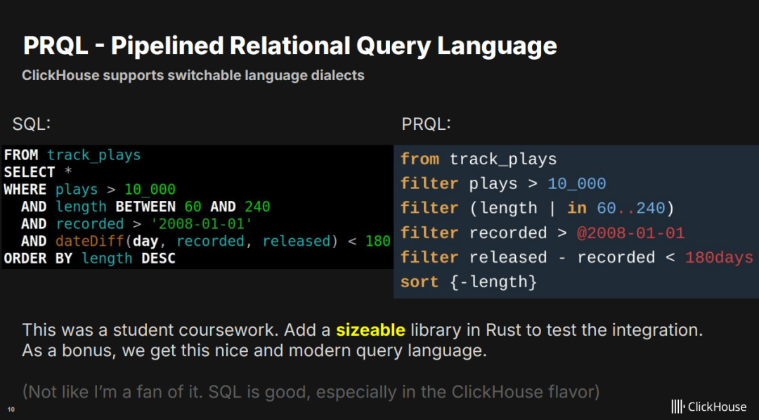Click ORDER BY in the SQL block
The image size is (759, 420).
pyautogui.click(x=38, y=258)
